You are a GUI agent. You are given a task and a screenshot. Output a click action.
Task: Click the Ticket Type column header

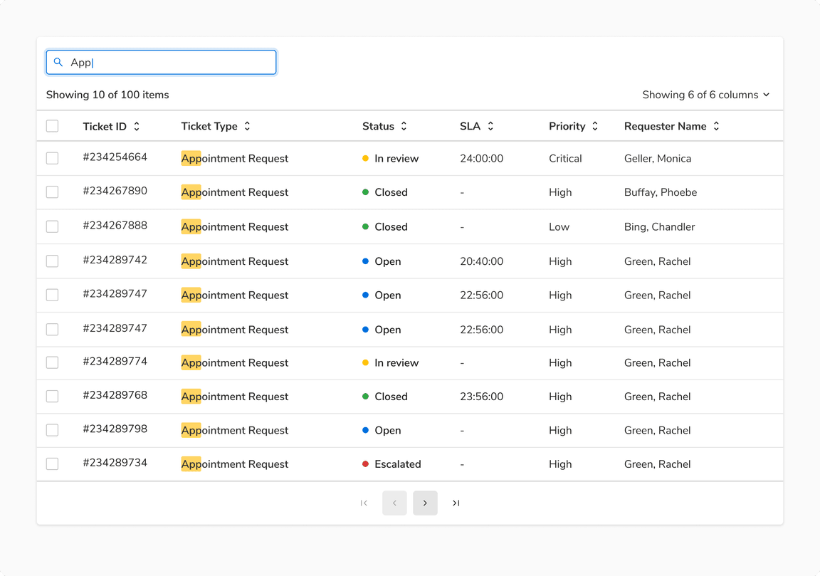pyautogui.click(x=209, y=126)
